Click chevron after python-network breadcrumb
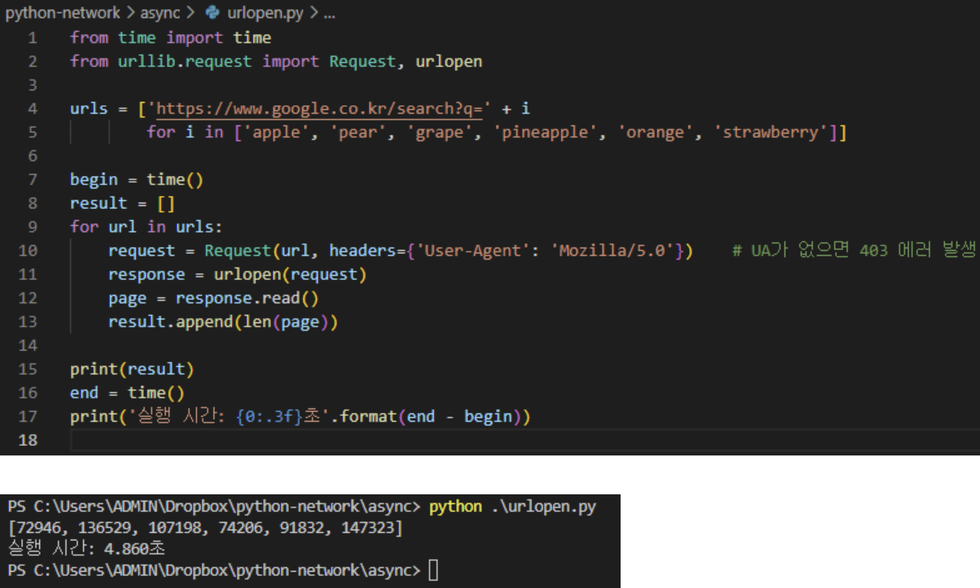Image resolution: width=980 pixels, height=588 pixels. (x=130, y=12)
